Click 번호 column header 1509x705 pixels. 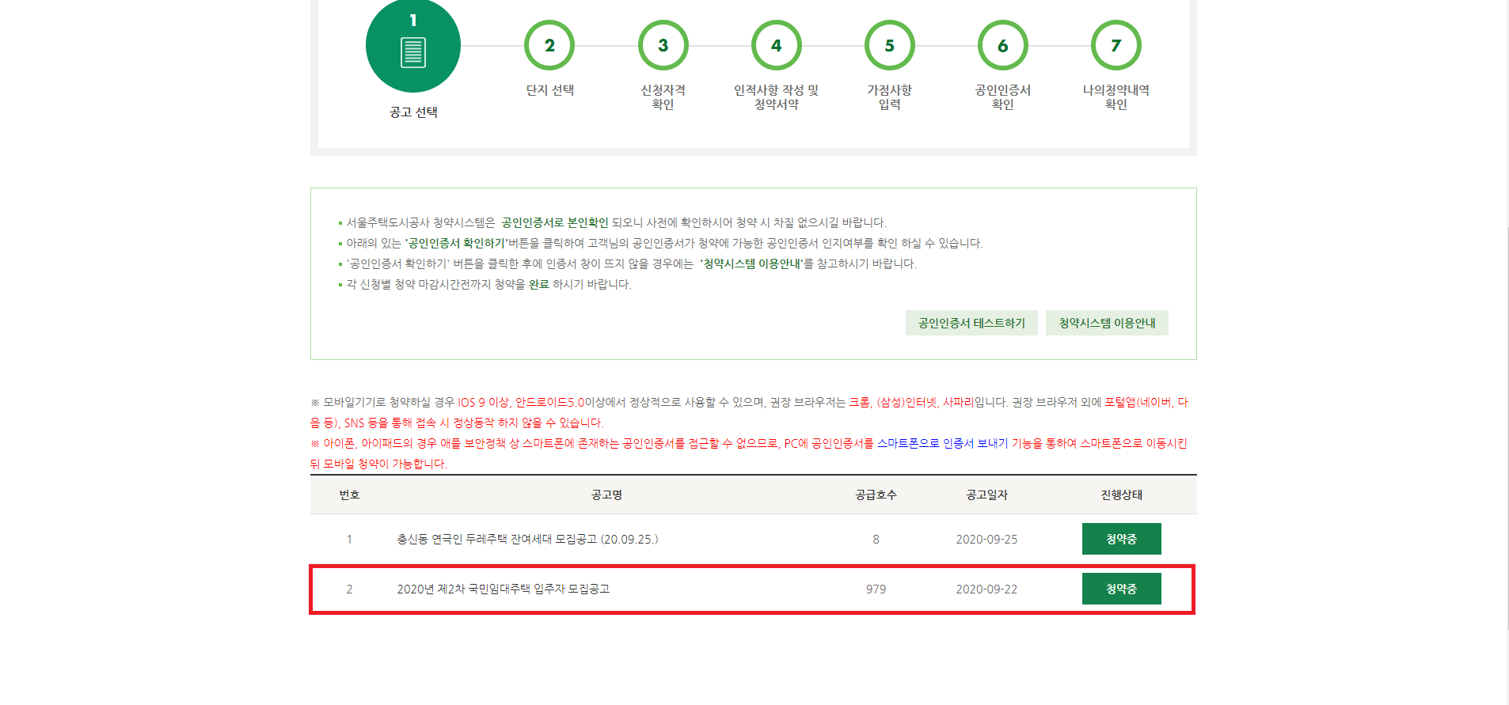[349, 495]
